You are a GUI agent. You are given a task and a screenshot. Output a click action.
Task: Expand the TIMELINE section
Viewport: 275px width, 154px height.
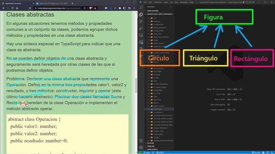coord(159,146)
